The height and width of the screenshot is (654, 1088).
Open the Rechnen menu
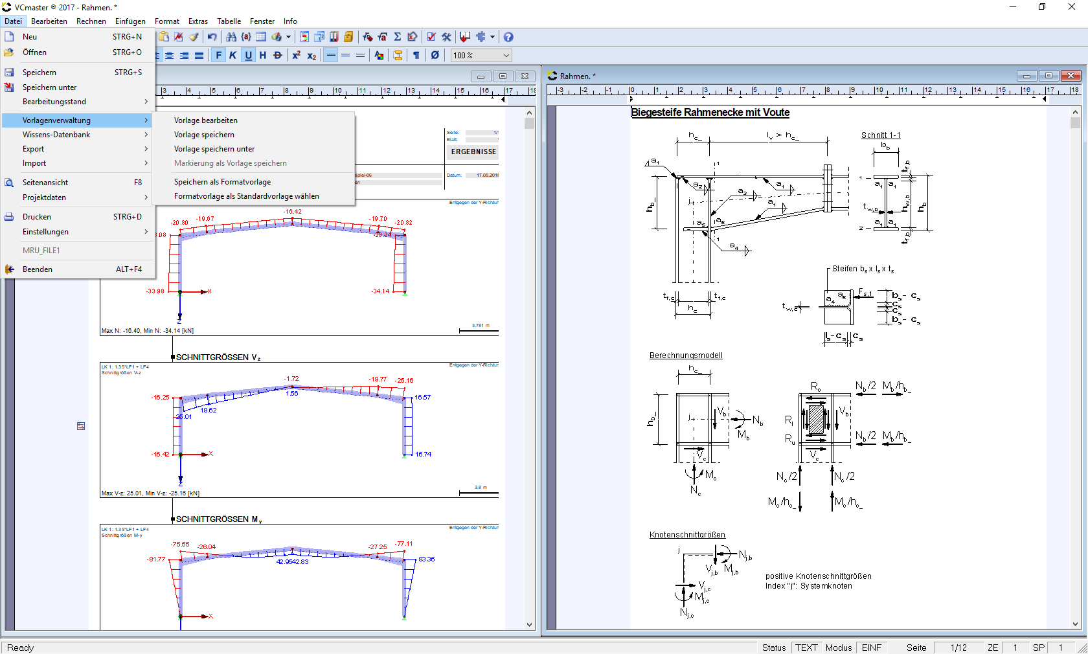(x=91, y=21)
